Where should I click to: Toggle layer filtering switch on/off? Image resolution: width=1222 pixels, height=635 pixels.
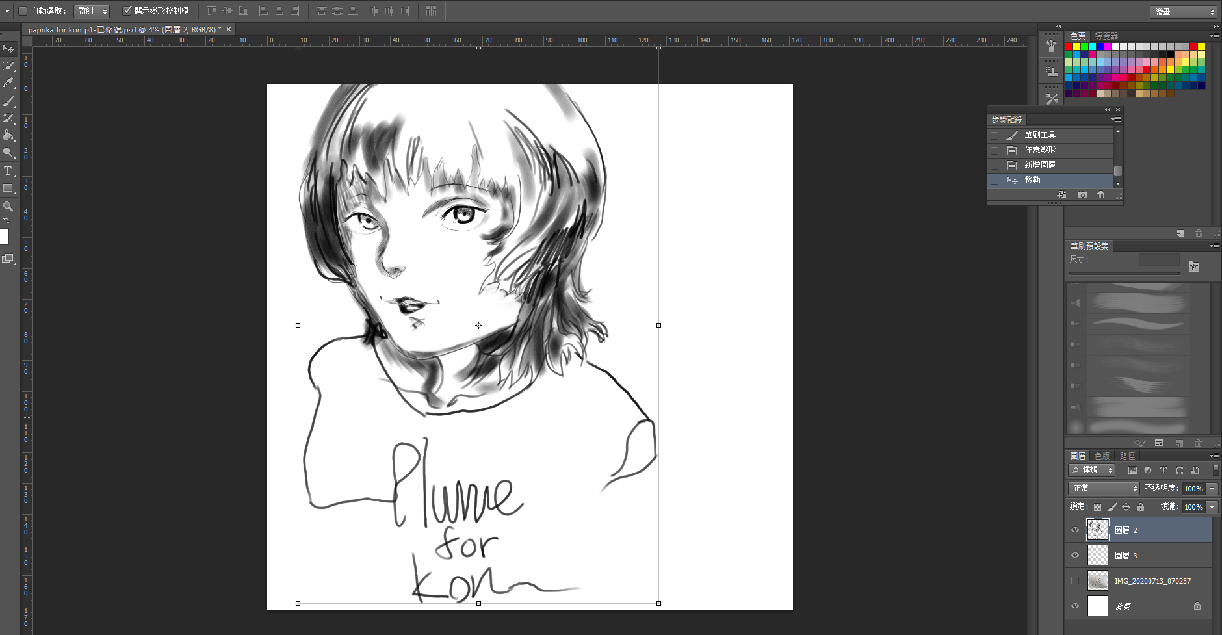click(x=1215, y=470)
